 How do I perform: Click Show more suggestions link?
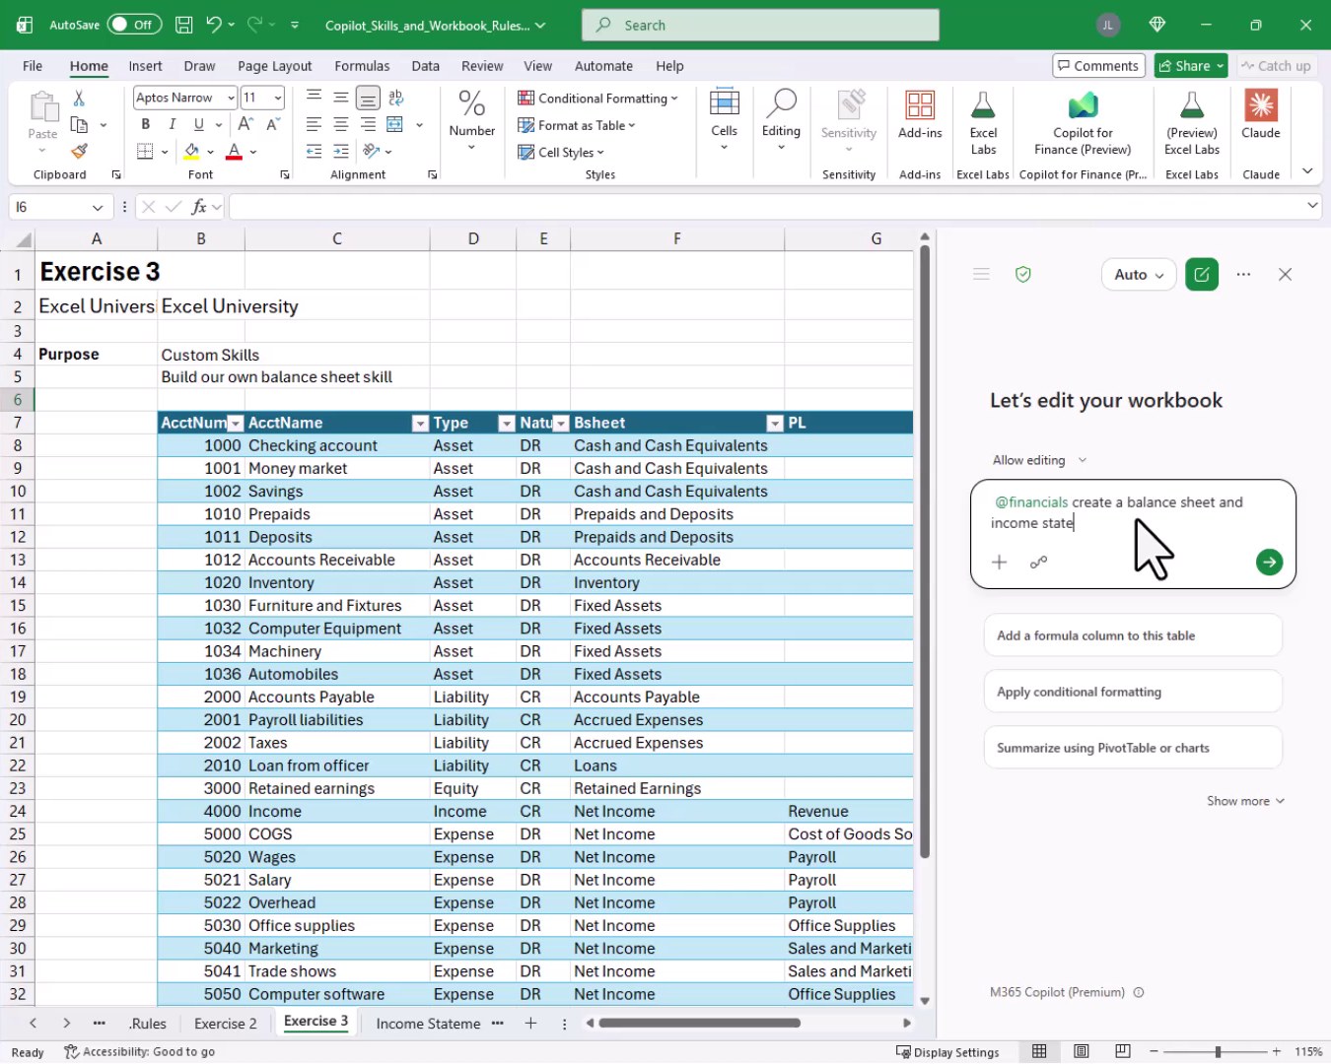point(1245,801)
